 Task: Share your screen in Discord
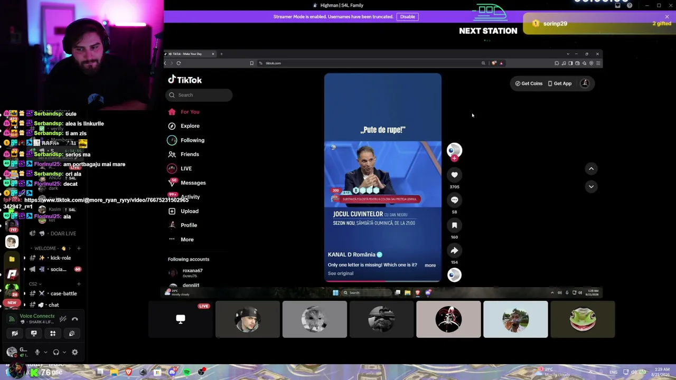pyautogui.click(x=34, y=334)
